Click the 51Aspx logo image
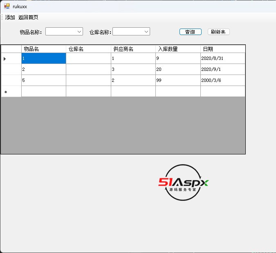 coord(183,183)
